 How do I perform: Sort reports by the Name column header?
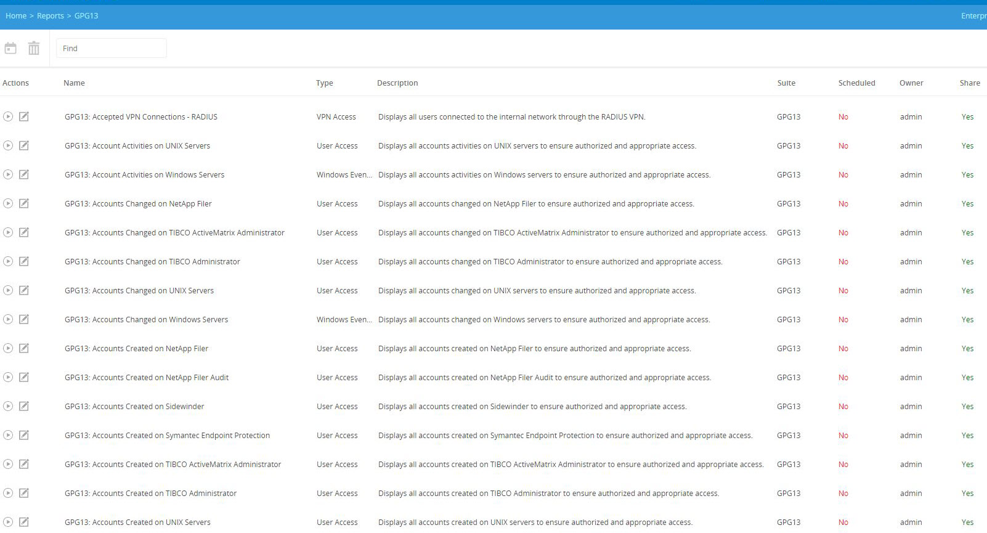tap(74, 83)
